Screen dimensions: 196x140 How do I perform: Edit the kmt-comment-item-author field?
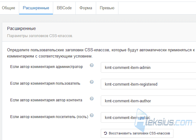click(148, 101)
